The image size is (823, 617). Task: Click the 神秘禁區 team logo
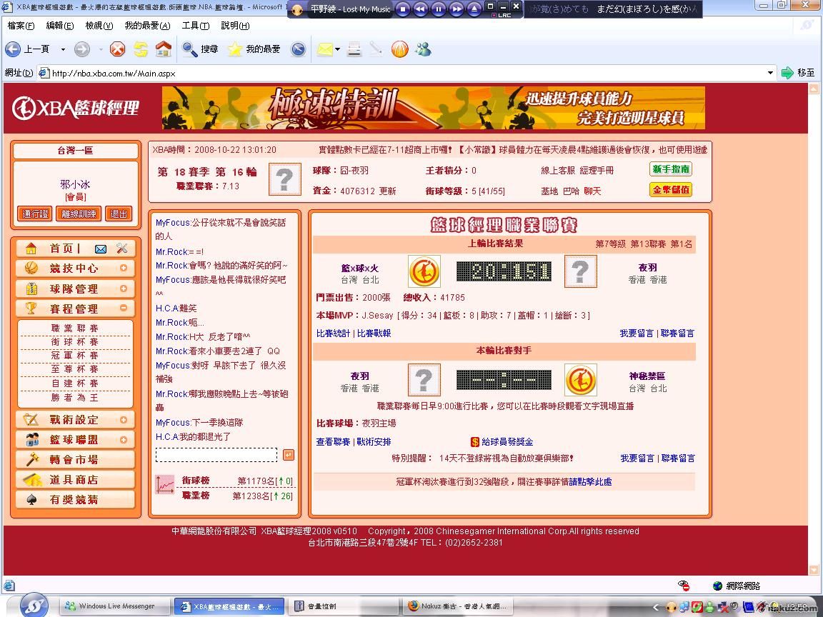tap(581, 381)
